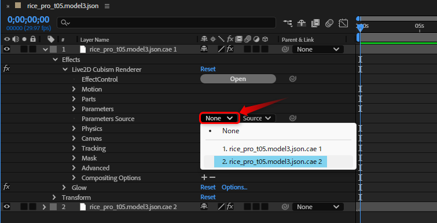Viewport: 437px width, 223px height.
Task: Expand the Parts property group
Action: pos(74,99)
